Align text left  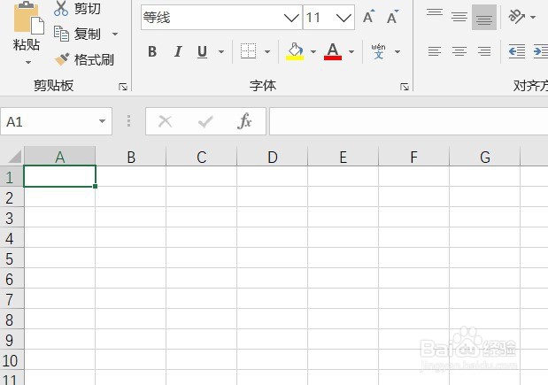(435, 51)
